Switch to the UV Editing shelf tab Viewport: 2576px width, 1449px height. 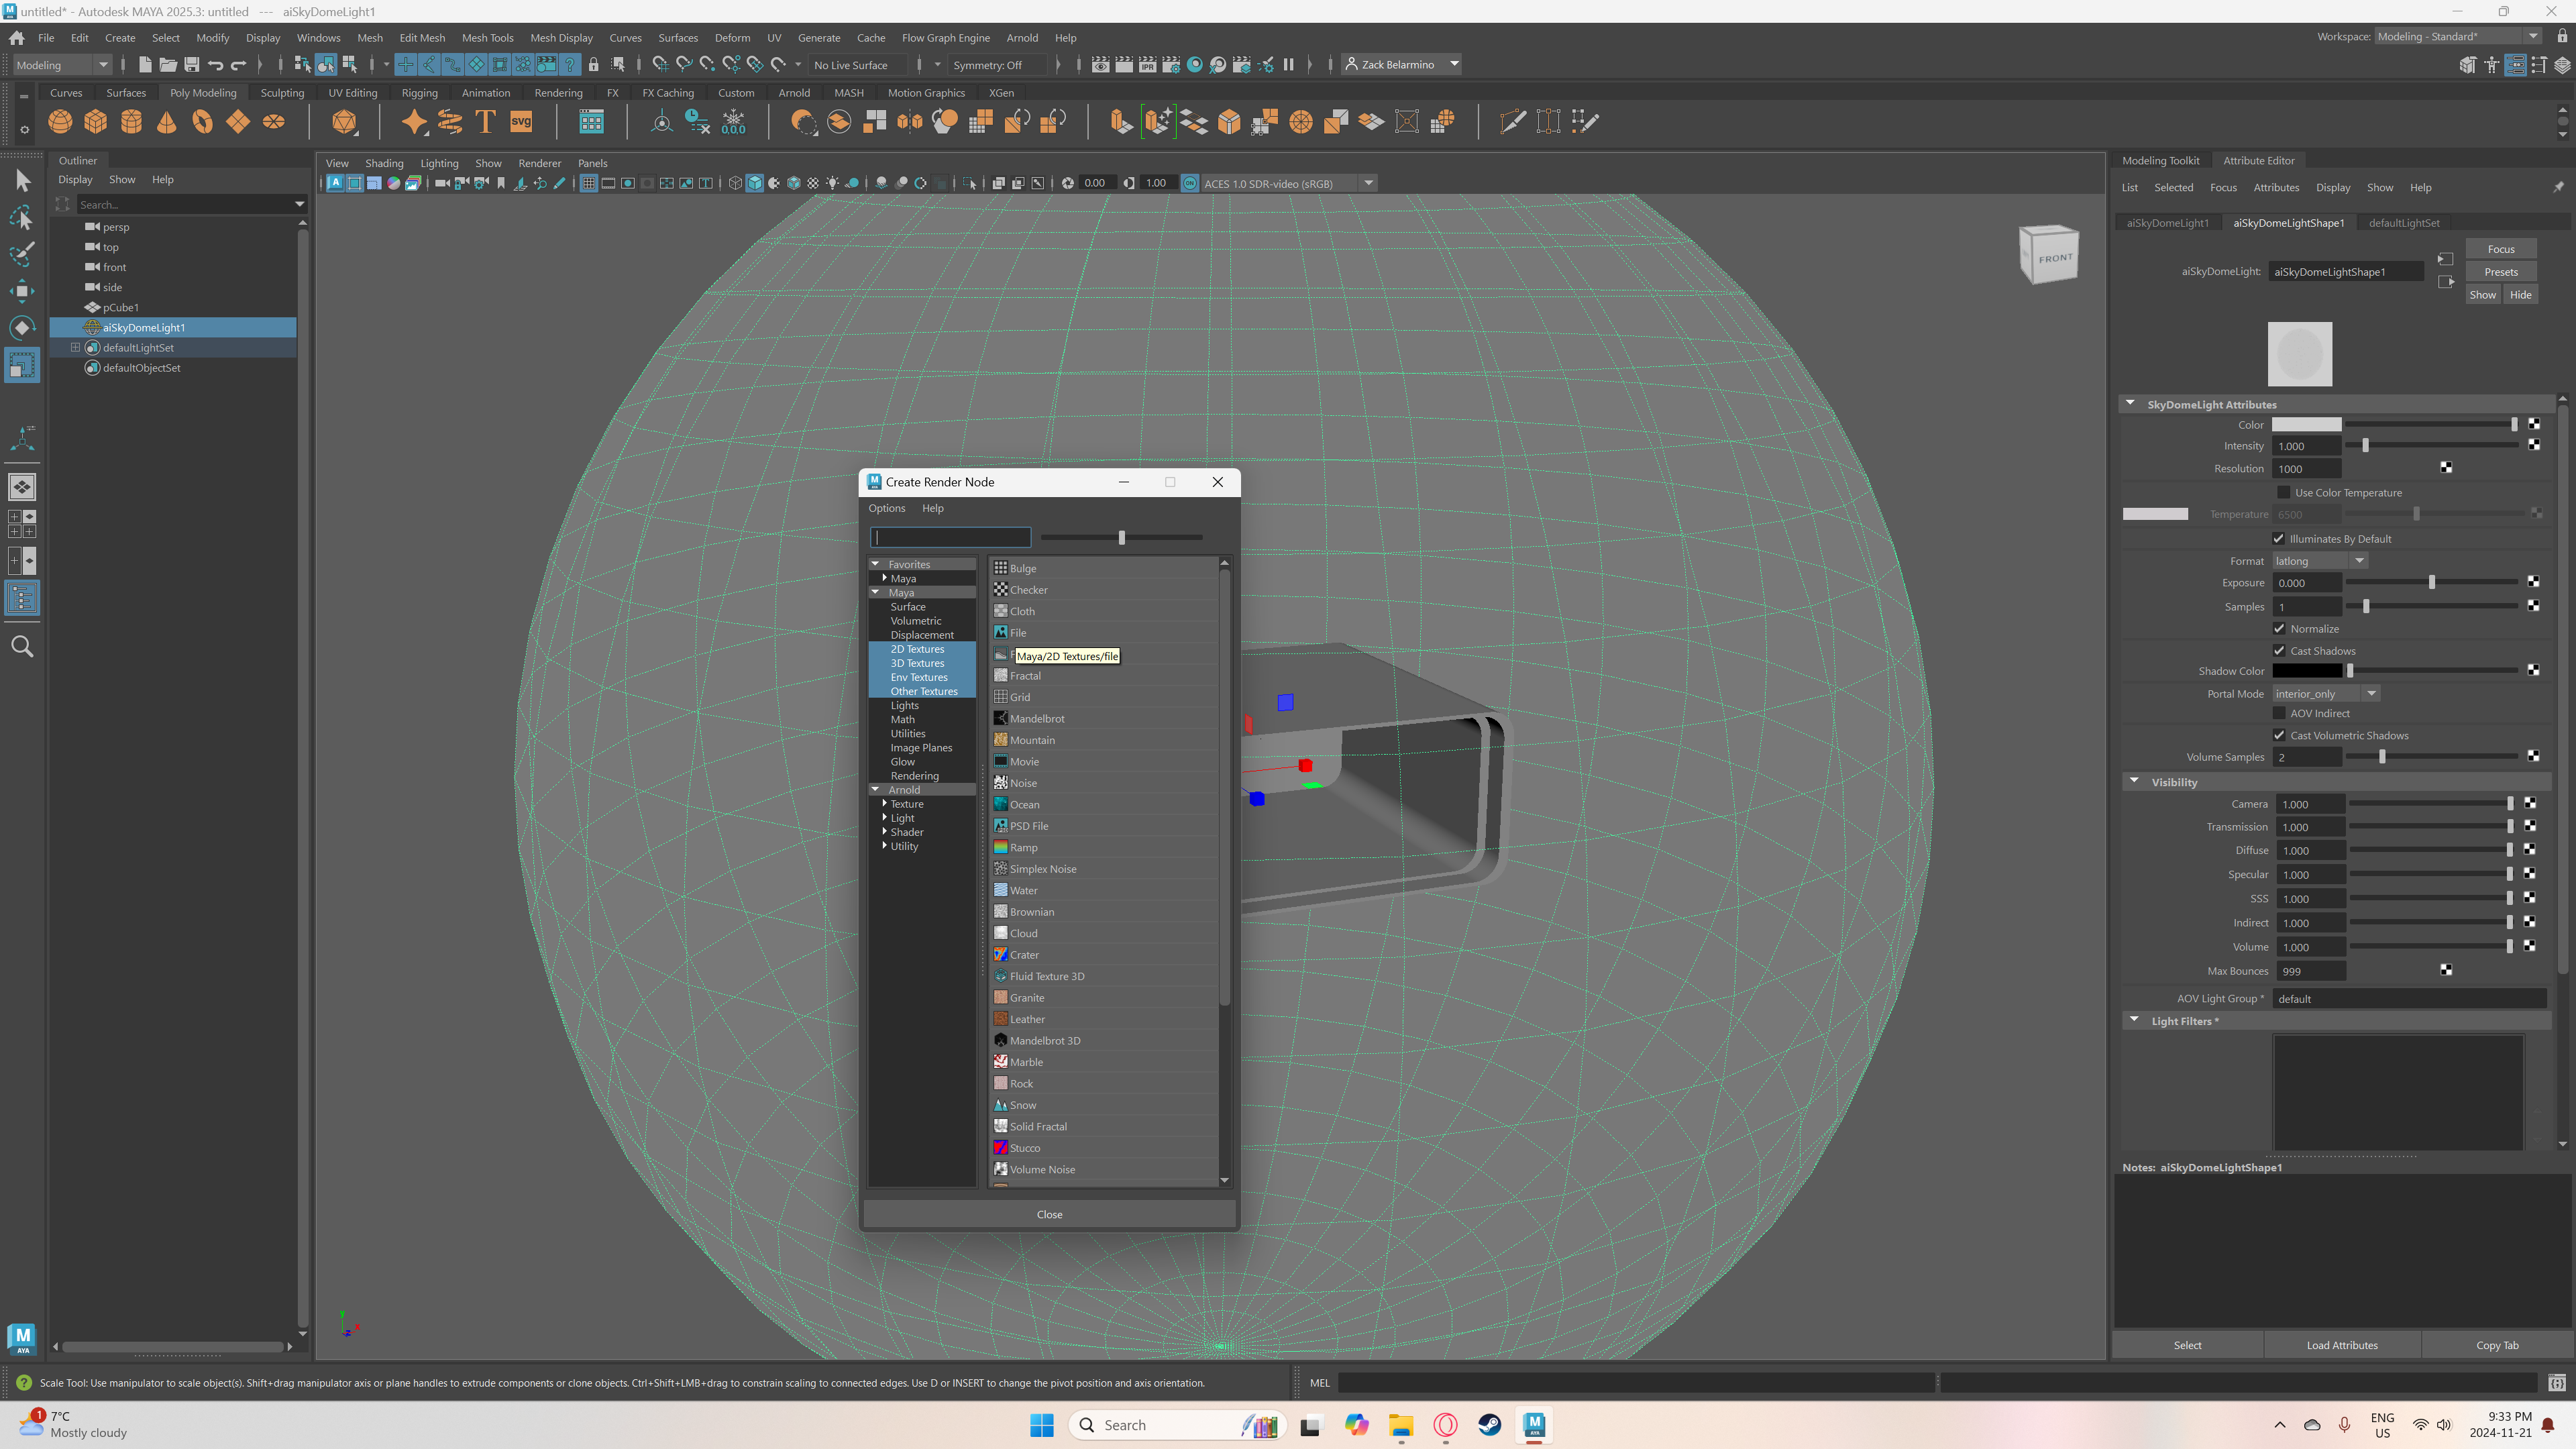[x=353, y=93]
